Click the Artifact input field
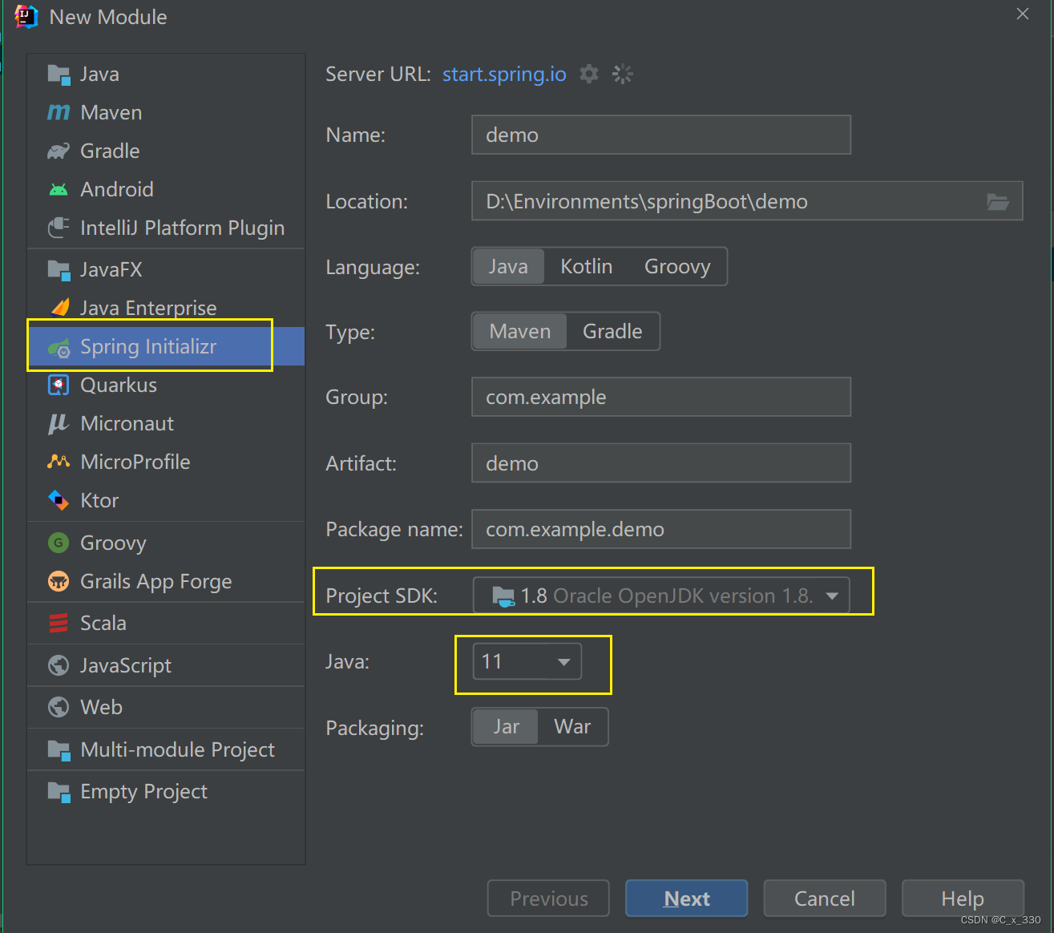 [660, 463]
